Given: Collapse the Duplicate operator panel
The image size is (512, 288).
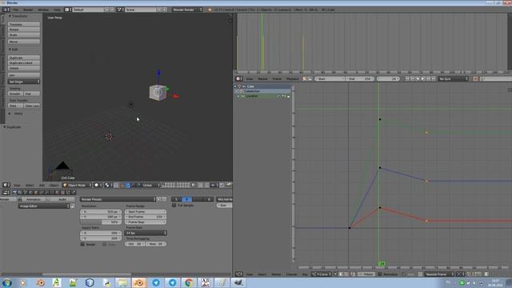Looking at the screenshot, I should pos(12,127).
